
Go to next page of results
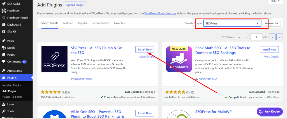pos(272,37)
